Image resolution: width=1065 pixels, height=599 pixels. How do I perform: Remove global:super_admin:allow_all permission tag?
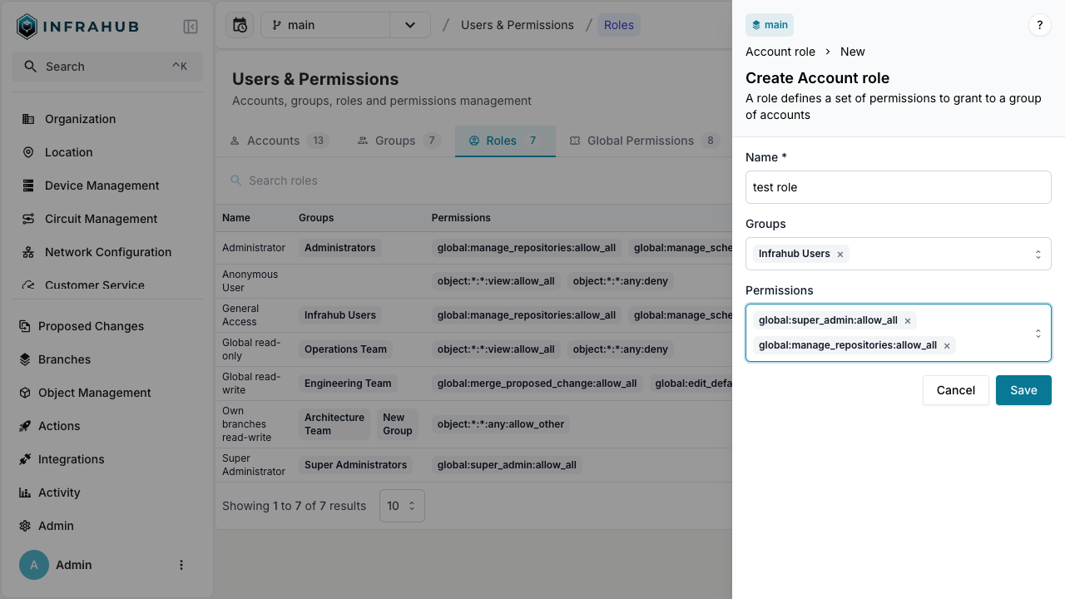tap(908, 321)
